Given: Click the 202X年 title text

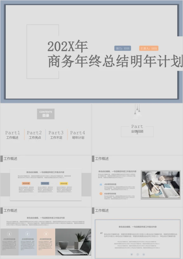Looking at the screenshot, I should click(x=68, y=46).
